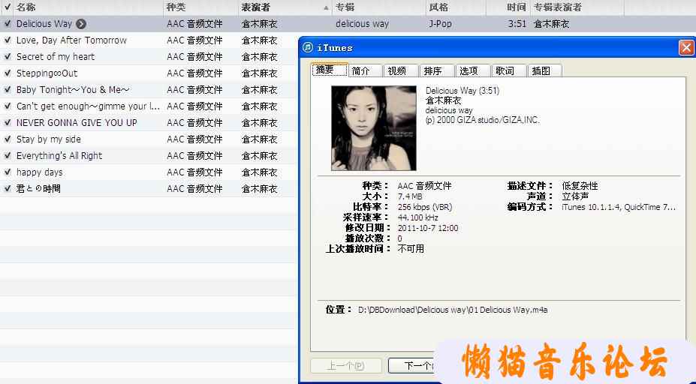Select the track Stay by my side
This screenshot has height=384, width=696.
click(x=49, y=139)
